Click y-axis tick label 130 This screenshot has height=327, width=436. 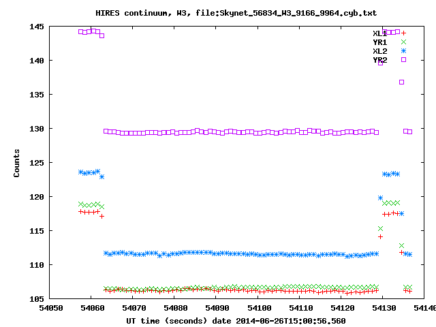click(37, 129)
